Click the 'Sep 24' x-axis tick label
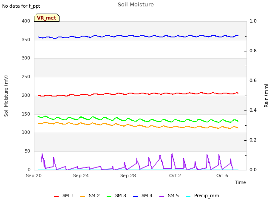This screenshot has width=272, height=204. coord(81,176)
